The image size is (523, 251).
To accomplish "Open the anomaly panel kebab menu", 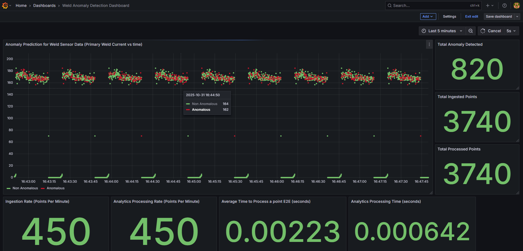I will [429, 44].
